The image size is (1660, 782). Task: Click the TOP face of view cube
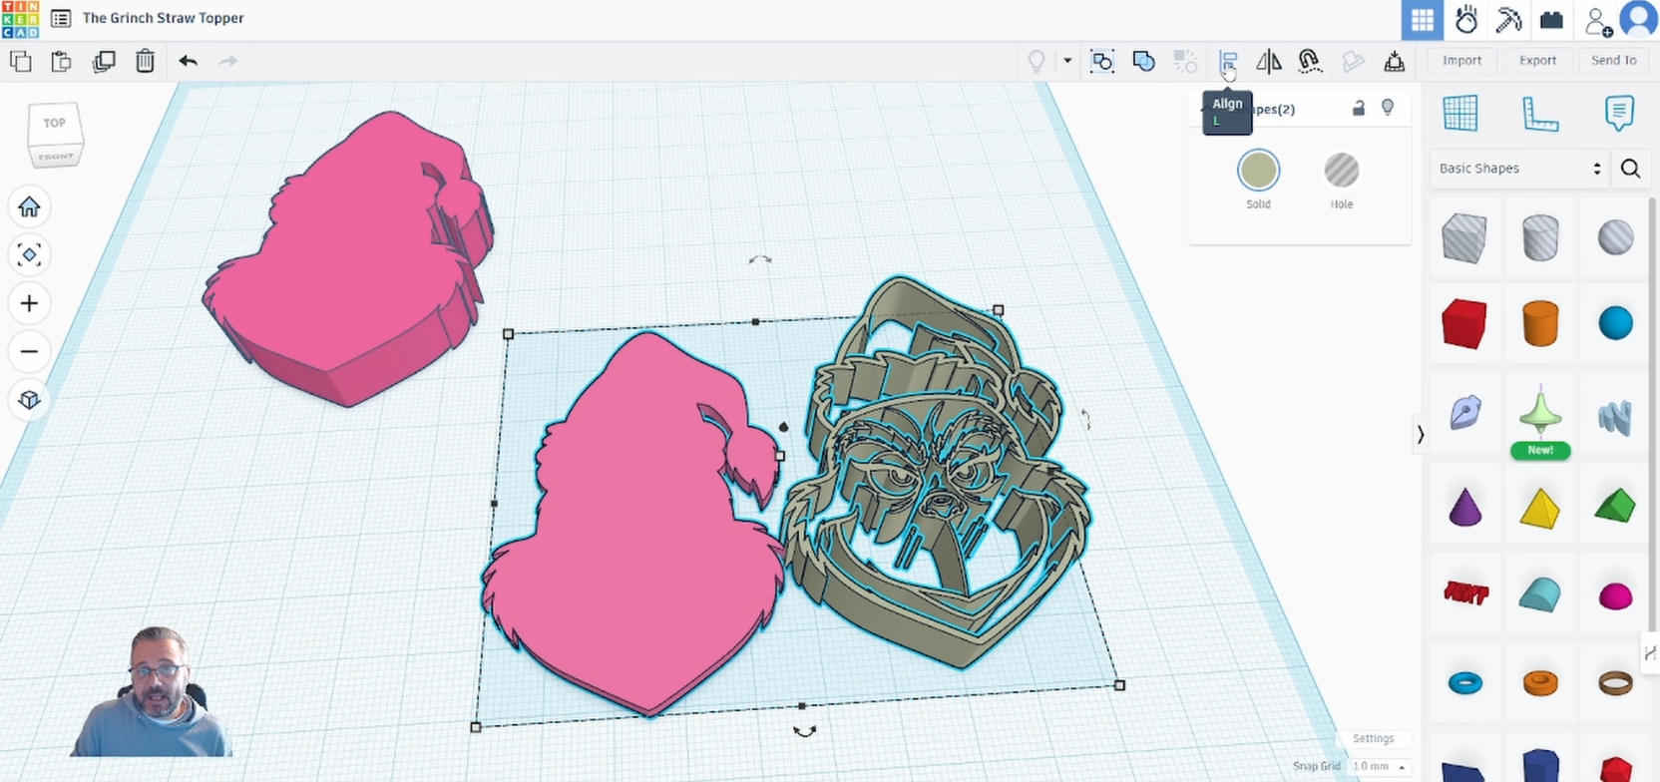[55, 124]
